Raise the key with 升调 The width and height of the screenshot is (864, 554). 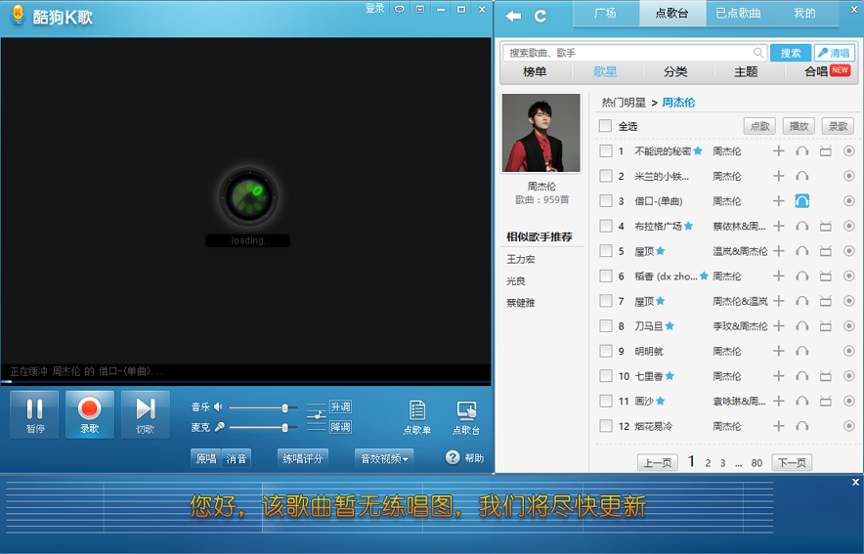(x=340, y=407)
